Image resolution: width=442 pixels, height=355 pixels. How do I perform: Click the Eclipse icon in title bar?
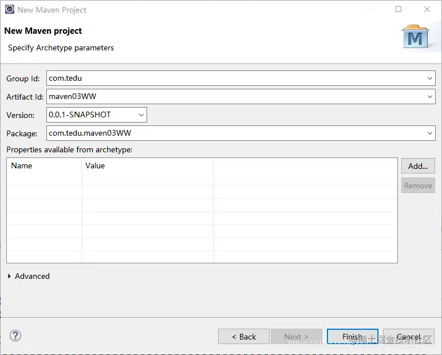[x=10, y=9]
